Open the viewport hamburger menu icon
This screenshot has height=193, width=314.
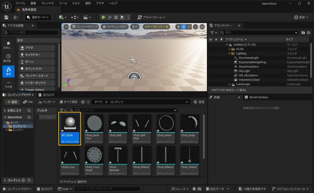coord(66,27)
